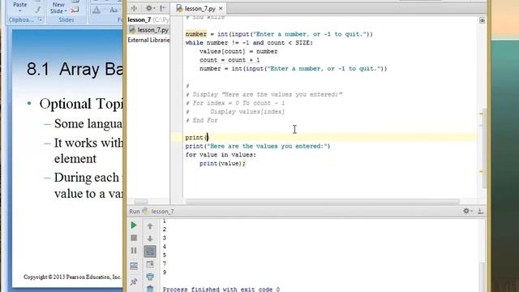Click 'Process finished with exit code 0' text
The image size is (519, 292).
coord(221,290)
